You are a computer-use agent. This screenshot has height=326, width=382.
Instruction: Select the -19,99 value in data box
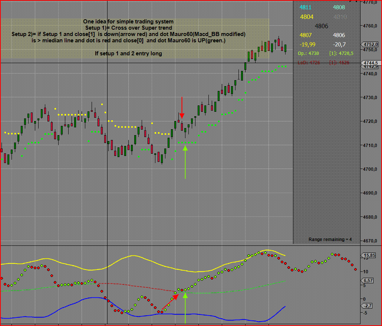[307, 45]
